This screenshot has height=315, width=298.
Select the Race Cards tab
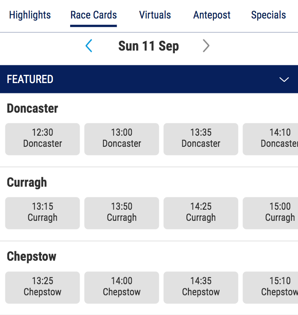coord(94,15)
